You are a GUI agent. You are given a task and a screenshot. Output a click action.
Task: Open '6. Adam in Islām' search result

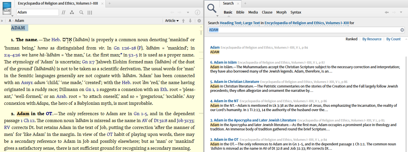(223, 62)
